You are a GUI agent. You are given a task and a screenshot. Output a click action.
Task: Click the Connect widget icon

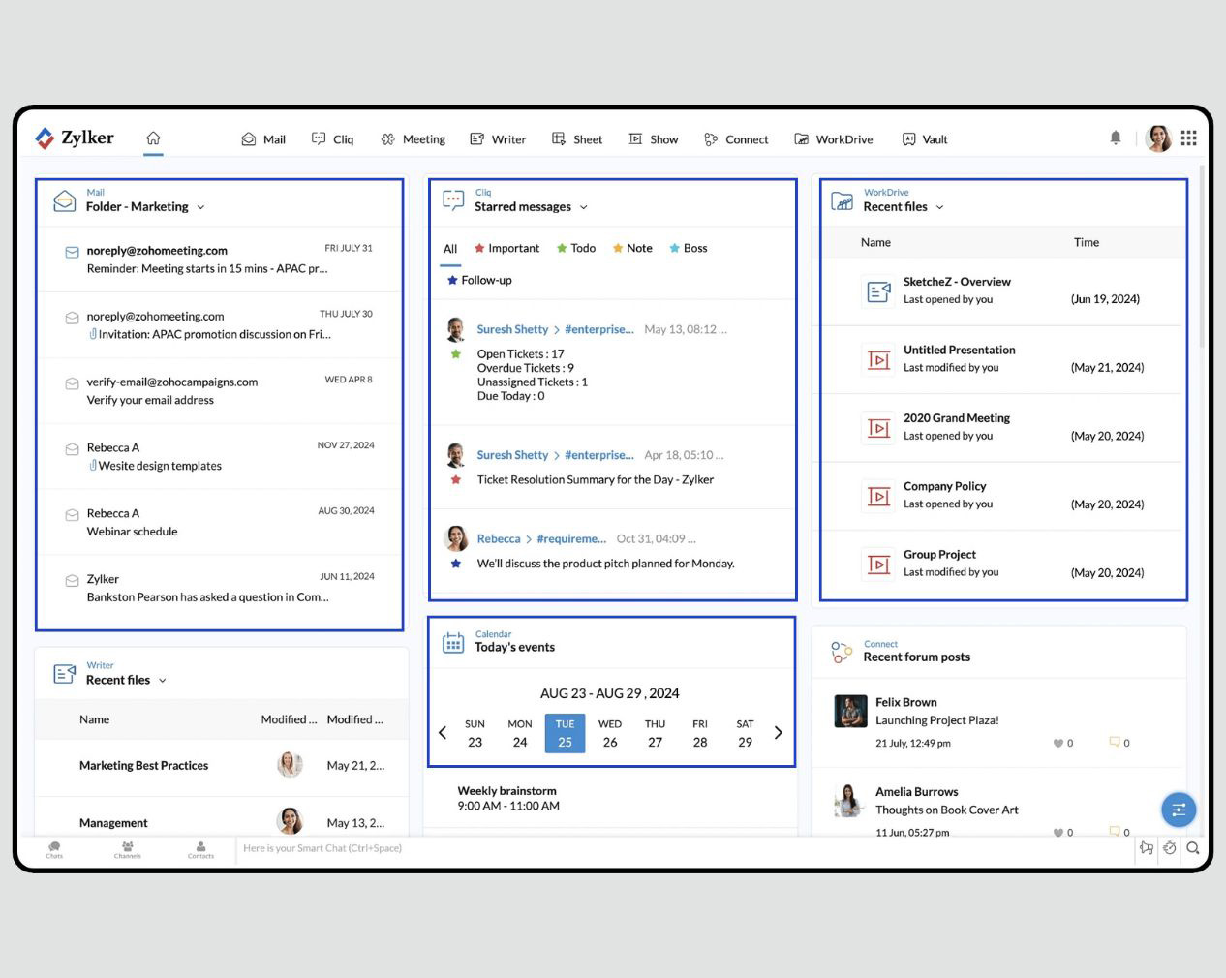pyautogui.click(x=841, y=652)
